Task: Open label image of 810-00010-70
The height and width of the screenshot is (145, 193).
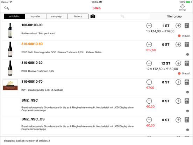Action: click(x=10, y=85)
